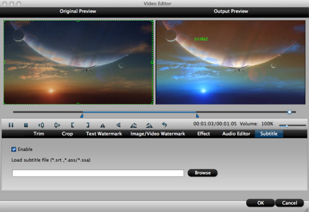Open the Text Watermark tab
Screen dimensions: 309x212
tap(104, 134)
